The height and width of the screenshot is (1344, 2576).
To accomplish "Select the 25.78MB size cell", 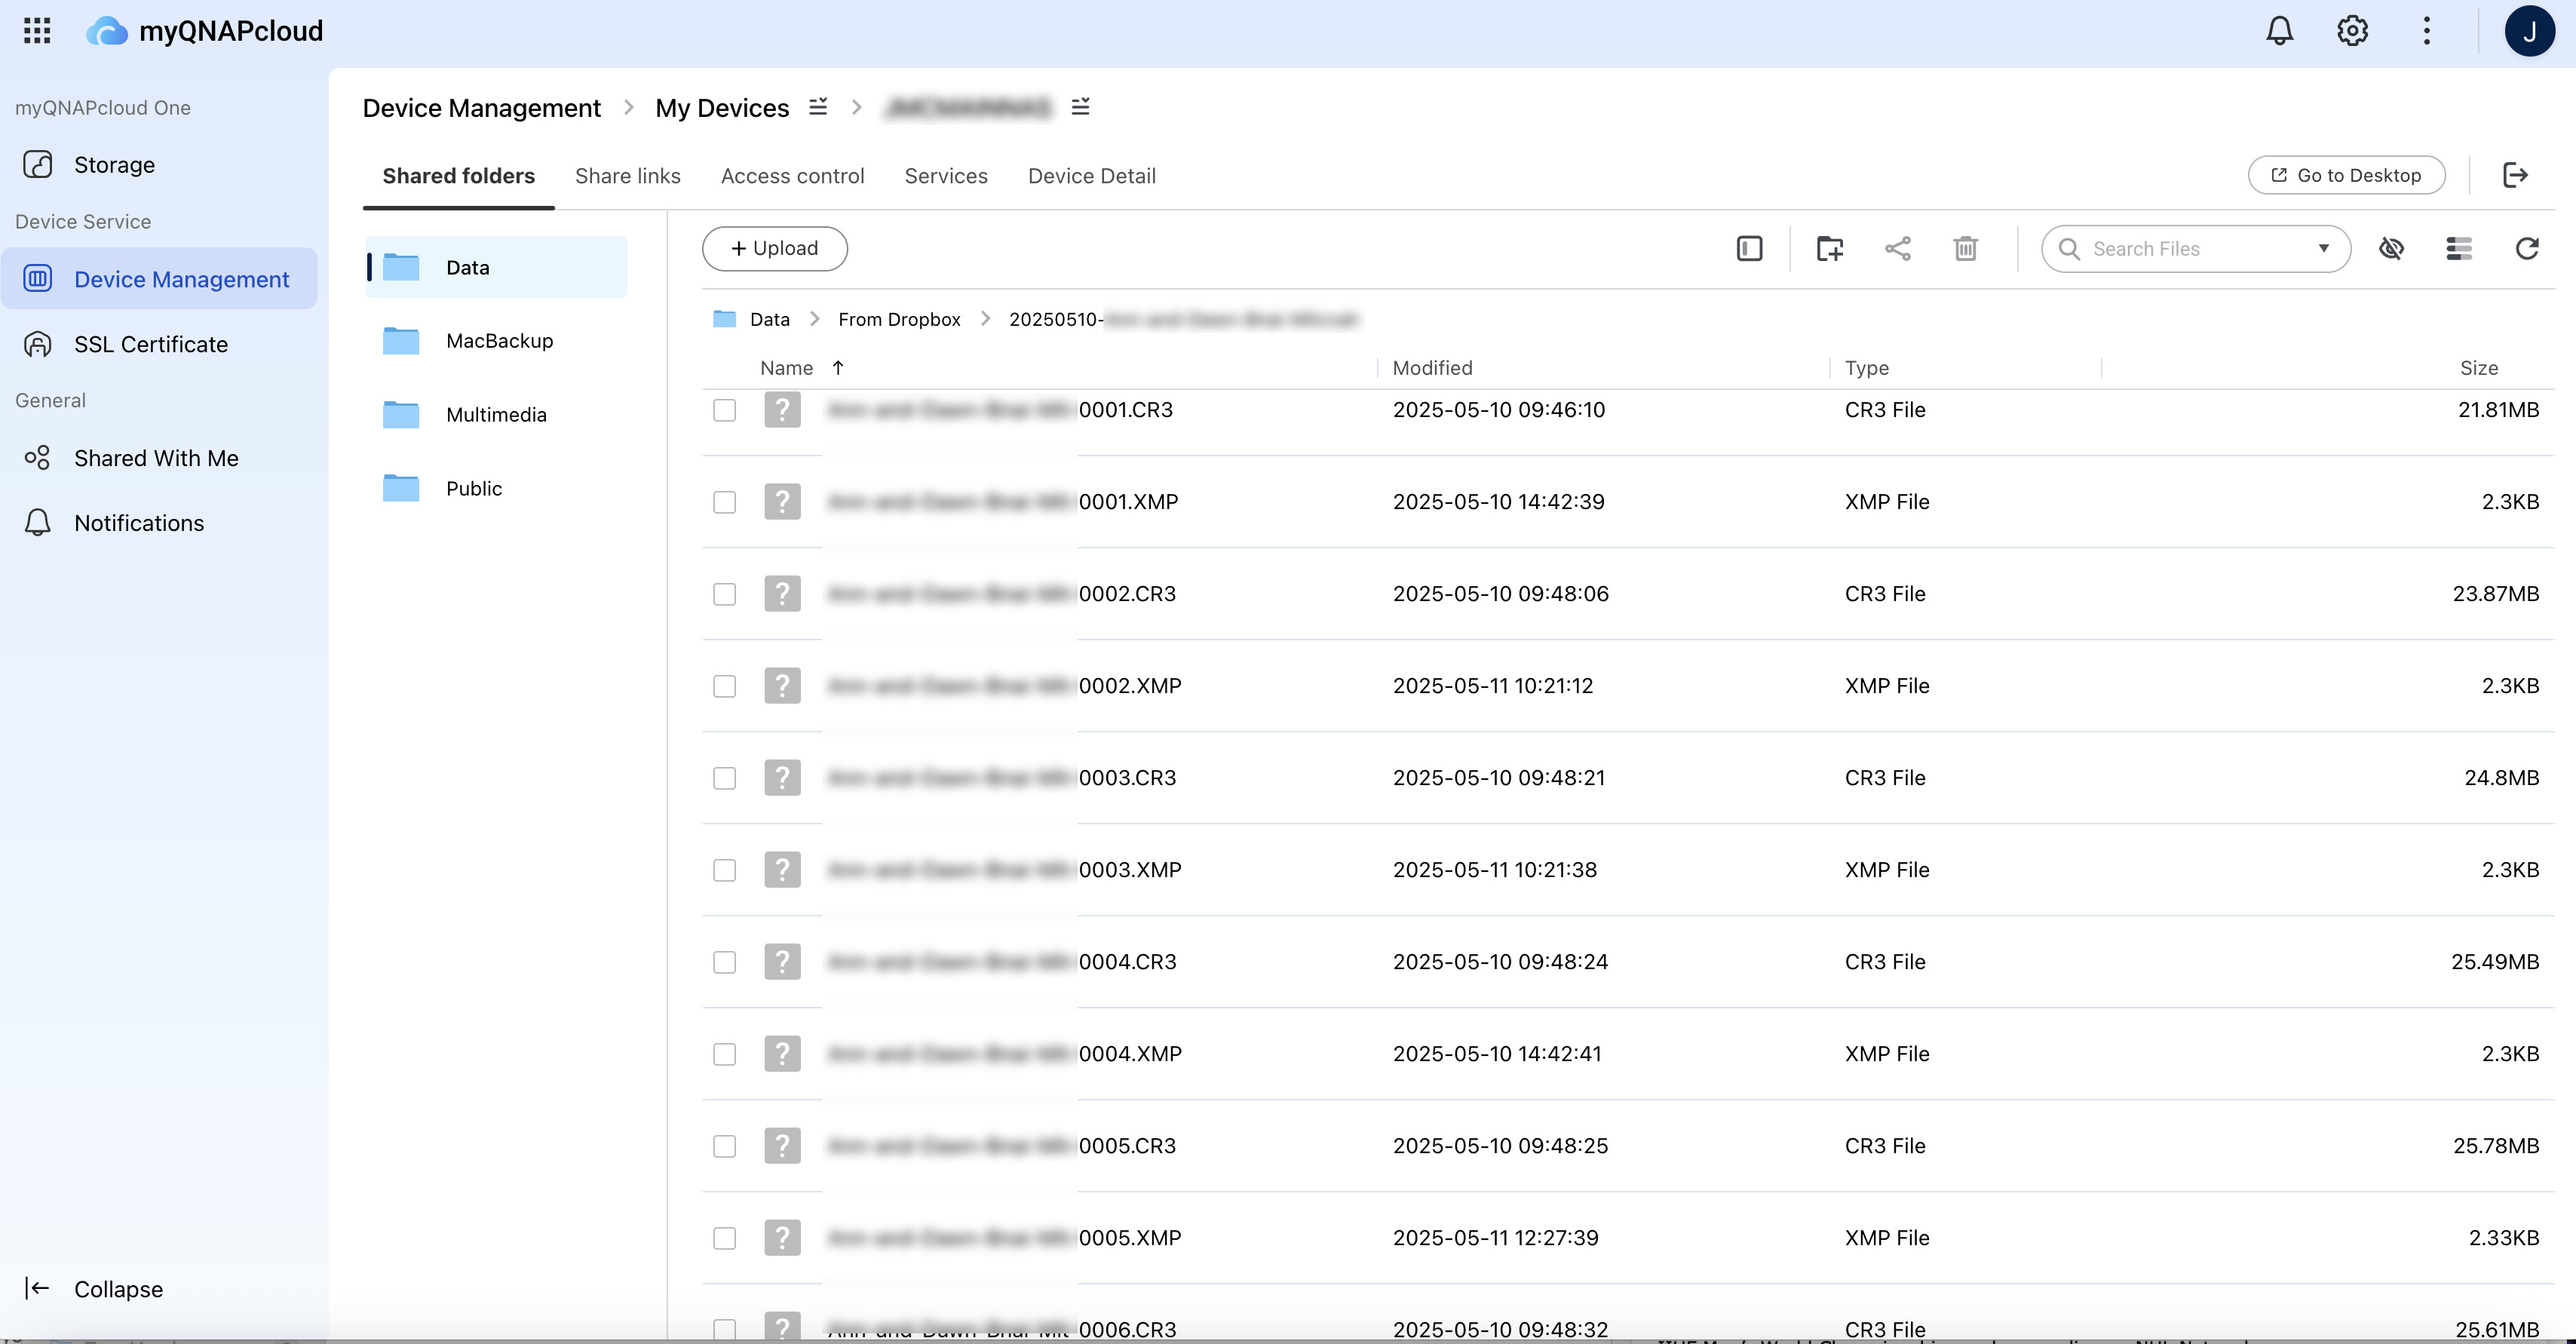I will [x=2495, y=1146].
